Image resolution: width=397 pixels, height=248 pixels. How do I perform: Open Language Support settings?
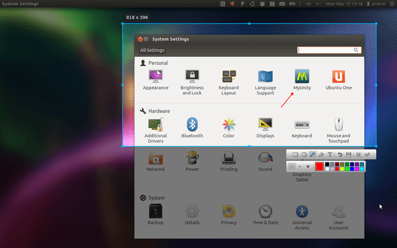click(x=265, y=82)
